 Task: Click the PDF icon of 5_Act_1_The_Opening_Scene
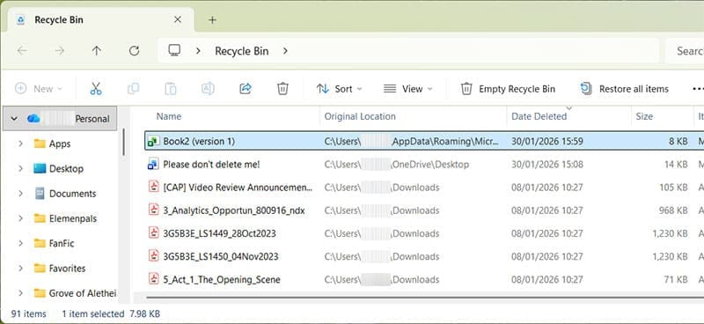coord(154,279)
